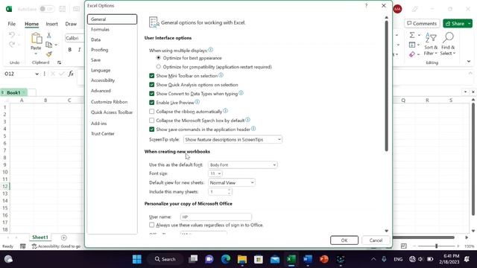The image size is (477, 268).
Task: Click the Cut scissors icon
Action: tap(48, 36)
